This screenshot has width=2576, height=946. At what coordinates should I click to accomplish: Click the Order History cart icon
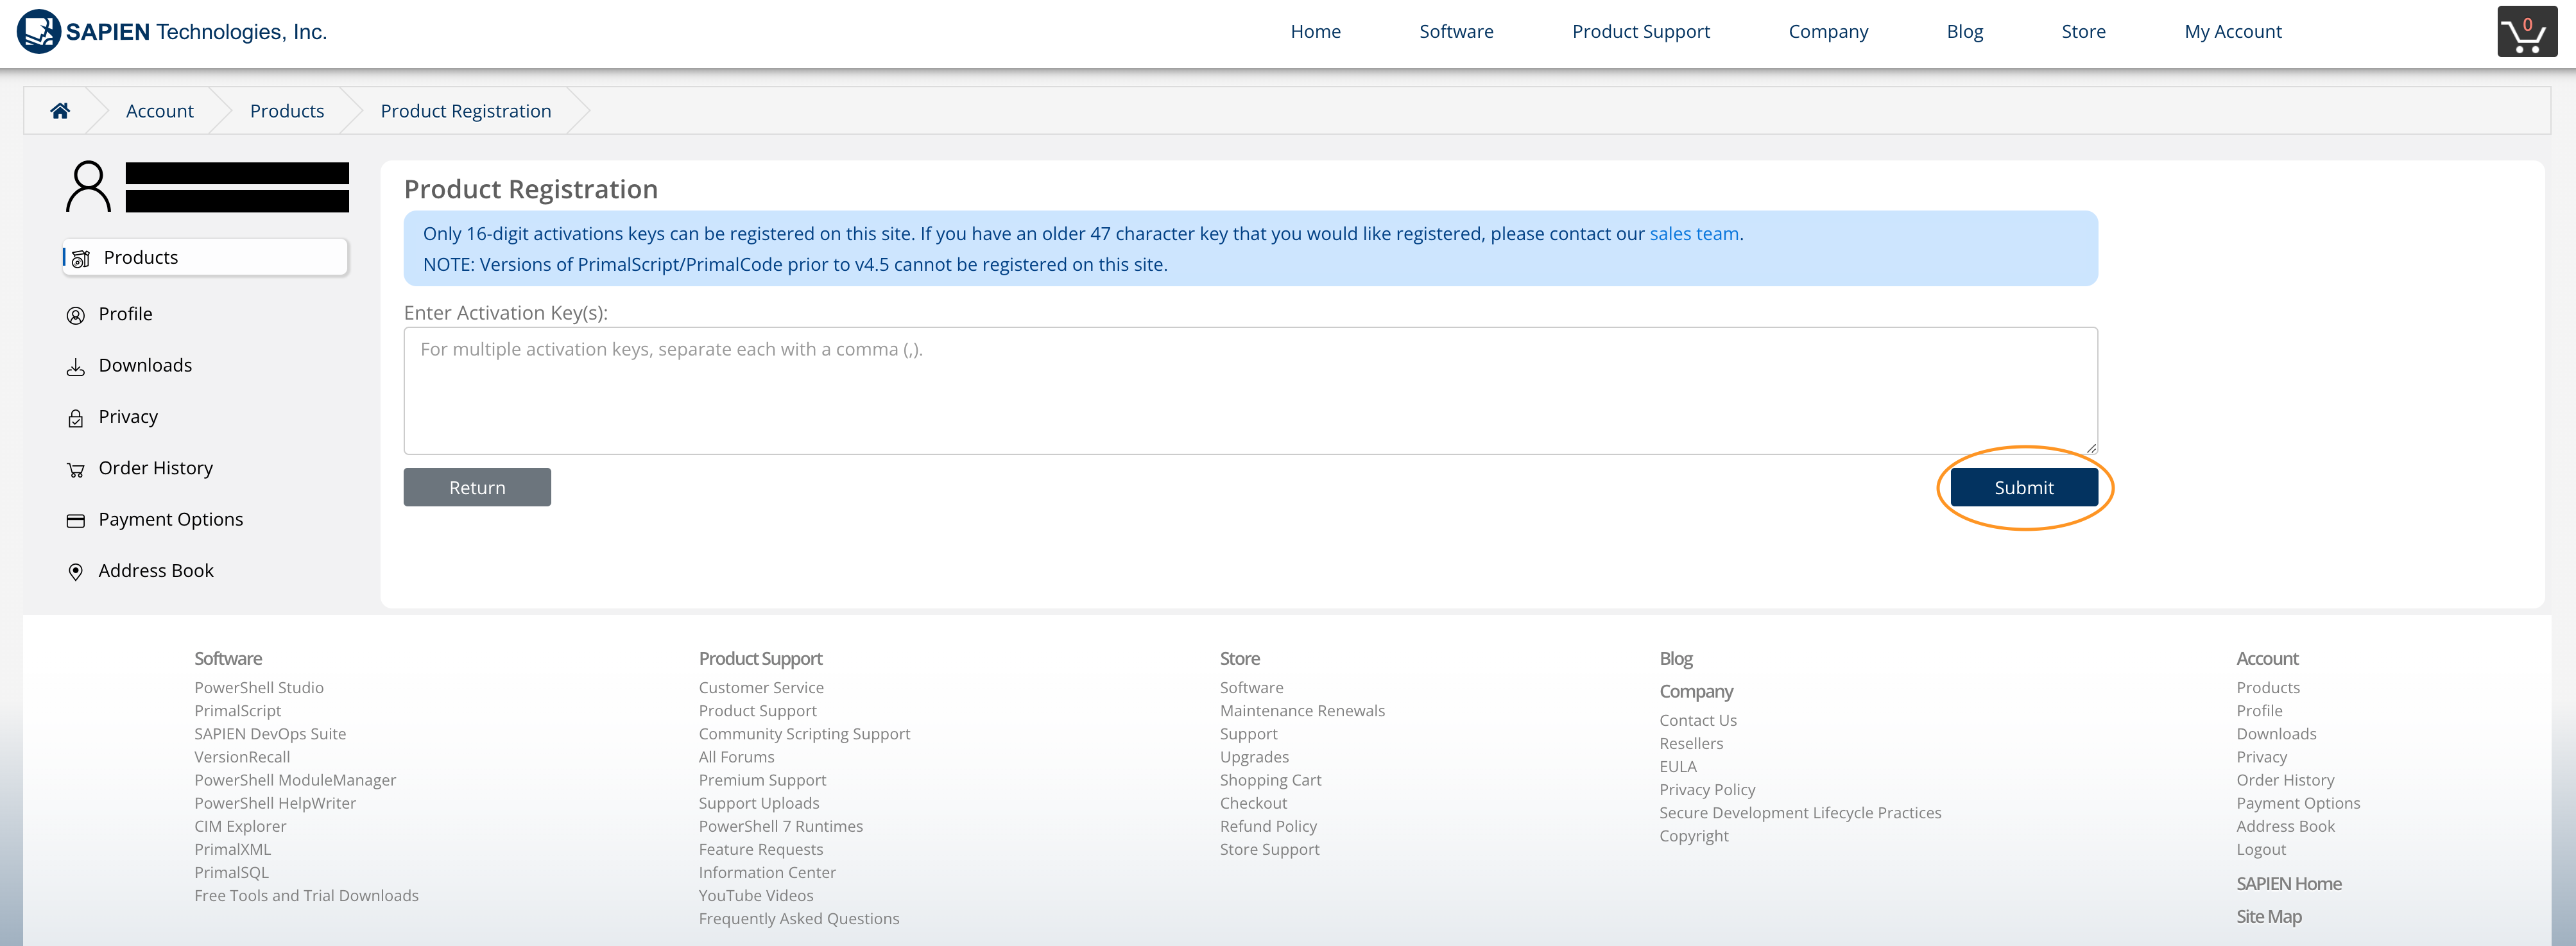[76, 470]
